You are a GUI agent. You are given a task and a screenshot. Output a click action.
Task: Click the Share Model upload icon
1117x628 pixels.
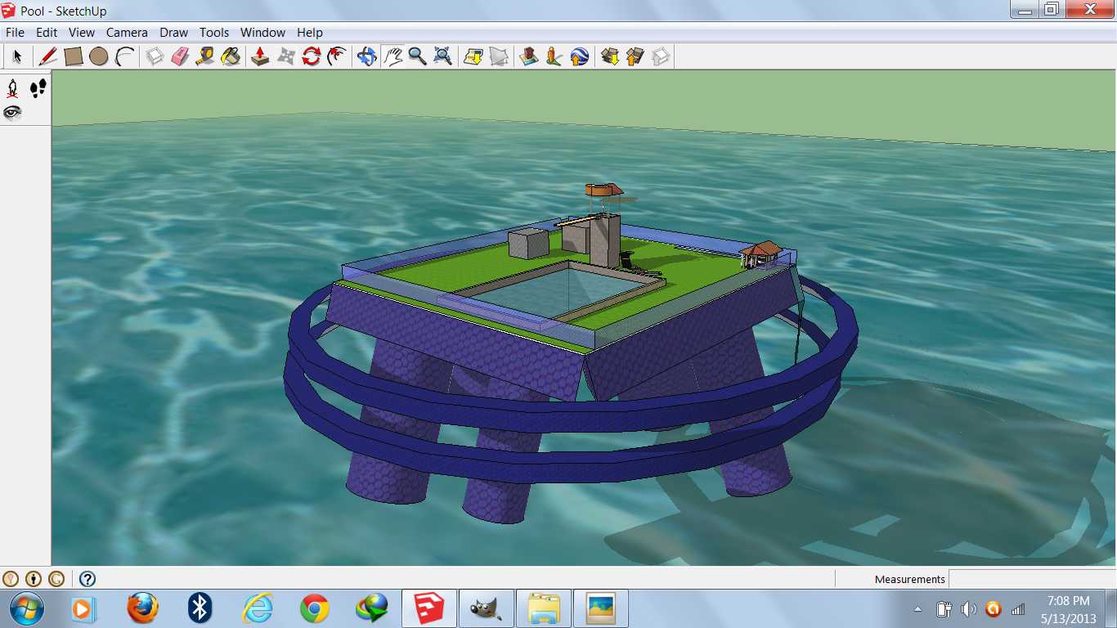(635, 56)
